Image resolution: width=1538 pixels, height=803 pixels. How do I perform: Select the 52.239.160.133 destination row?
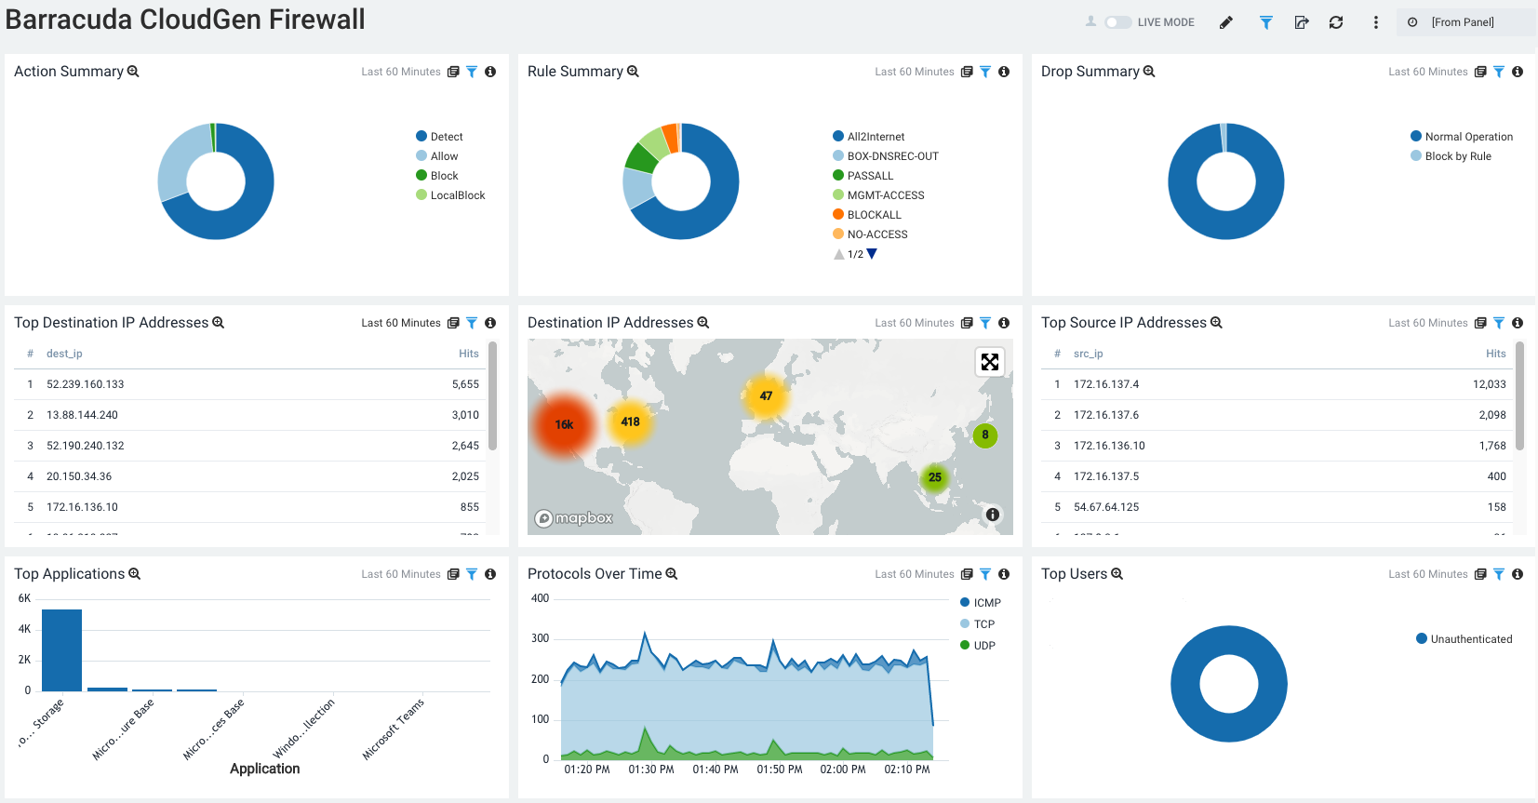pos(250,384)
